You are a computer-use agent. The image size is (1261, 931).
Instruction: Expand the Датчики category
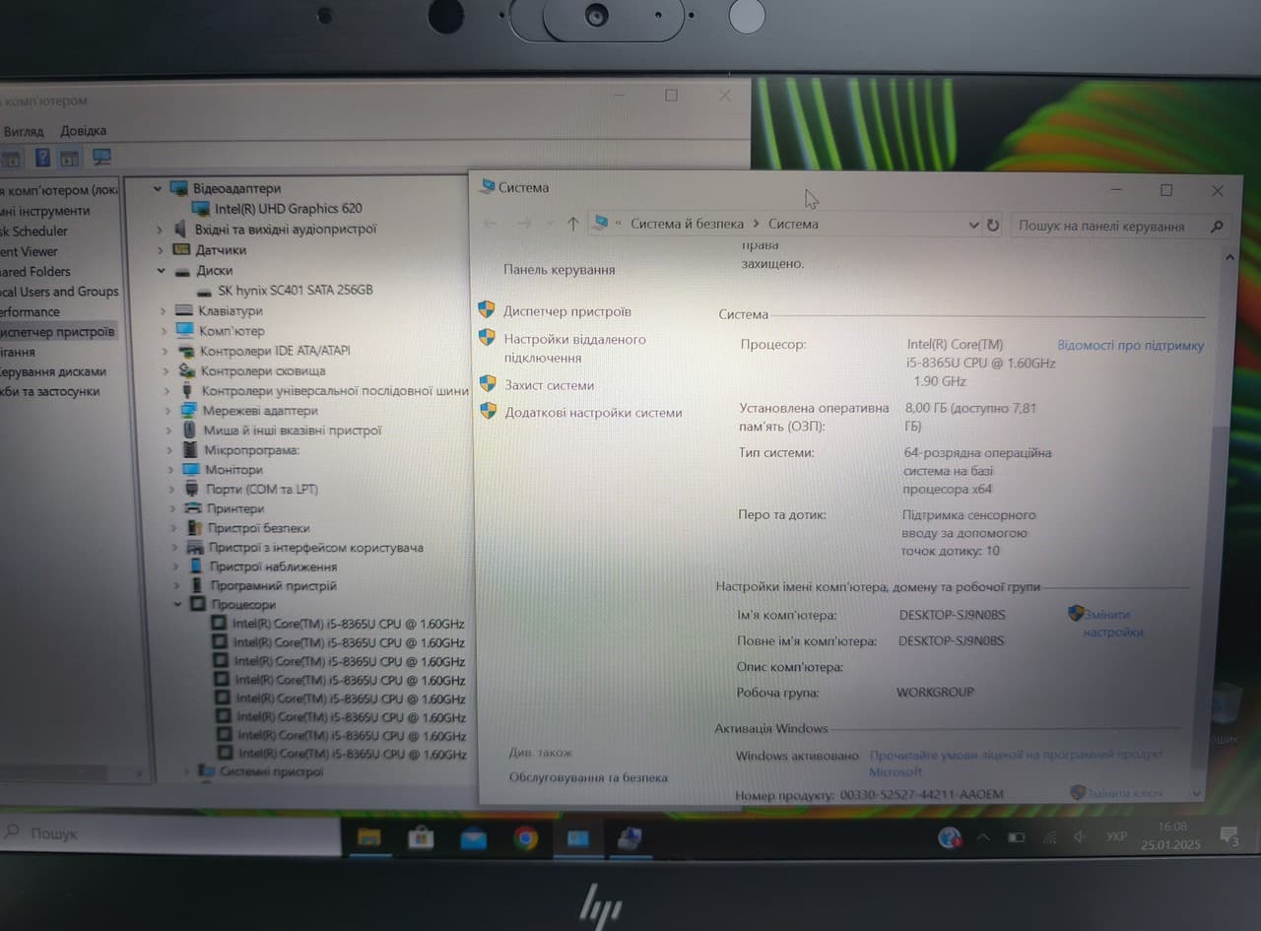(x=161, y=249)
